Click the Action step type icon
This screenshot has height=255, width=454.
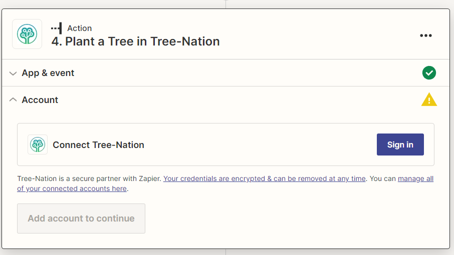click(57, 28)
